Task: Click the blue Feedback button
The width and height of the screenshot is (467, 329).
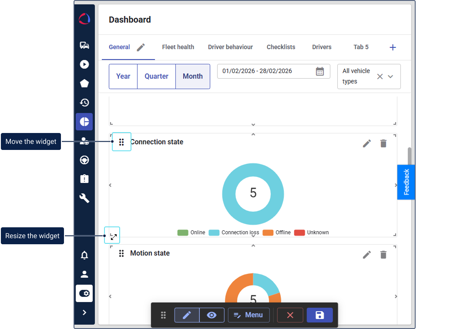Action: click(x=406, y=182)
